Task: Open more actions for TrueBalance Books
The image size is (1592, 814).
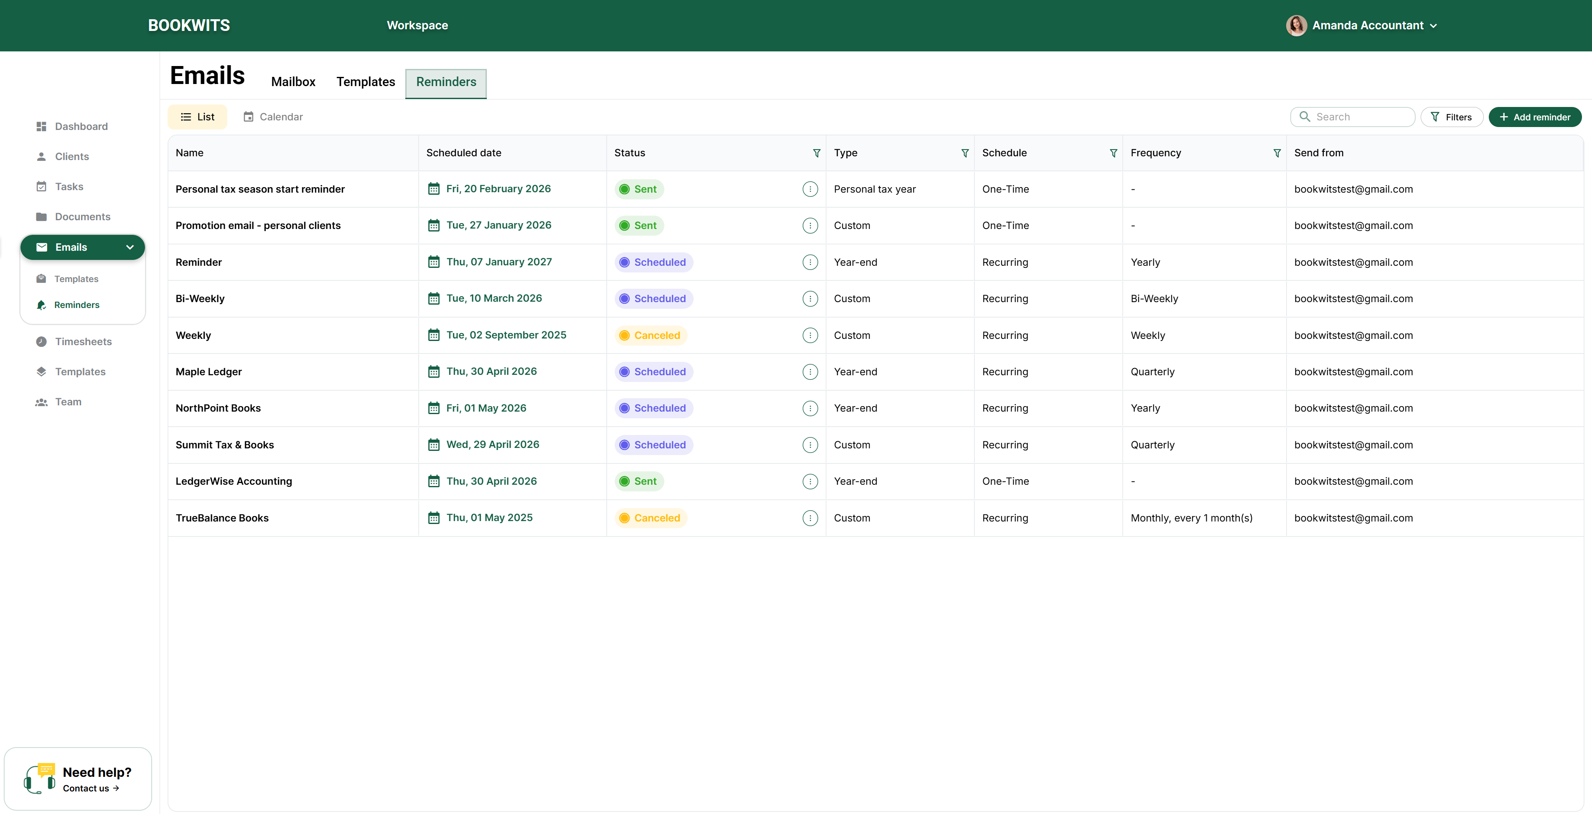Action: click(810, 518)
